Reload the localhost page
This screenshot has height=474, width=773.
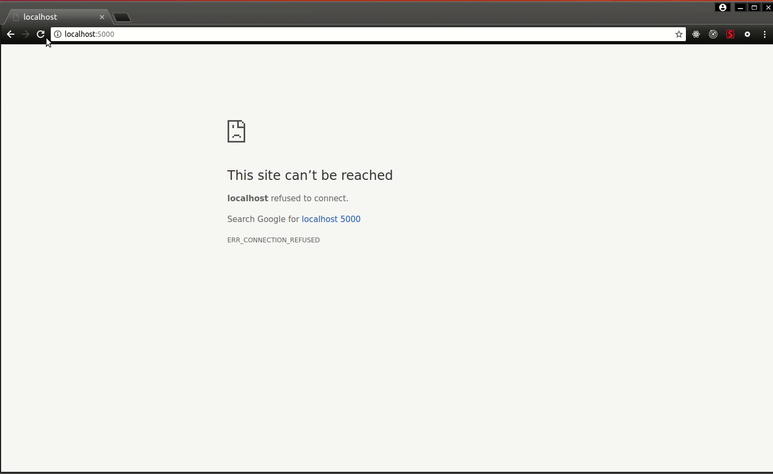point(40,34)
